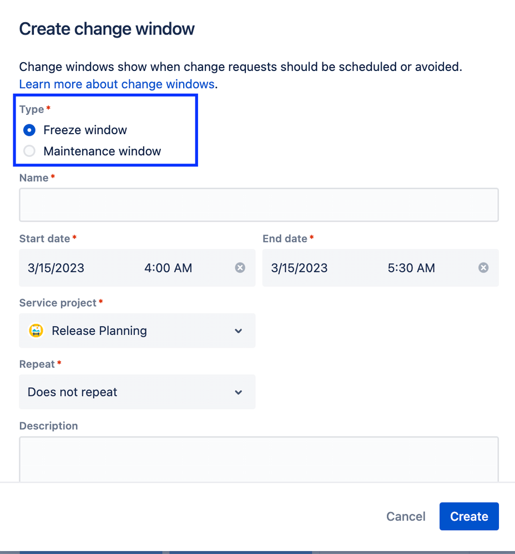Edit the end date 3/15/2023
This screenshot has width=515, height=554.
(x=299, y=268)
